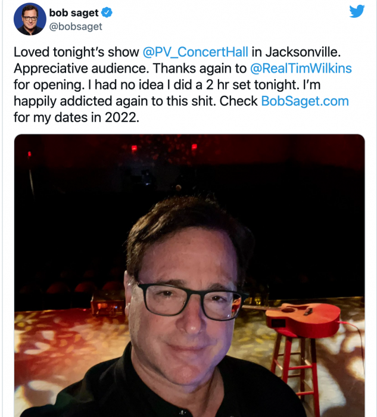This screenshot has height=417, width=377.
Task: Open the @bobsaget handle
Action: [76, 26]
